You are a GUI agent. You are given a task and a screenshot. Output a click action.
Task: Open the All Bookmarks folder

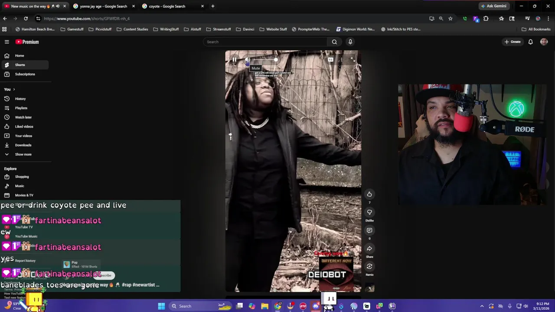tap(536, 29)
